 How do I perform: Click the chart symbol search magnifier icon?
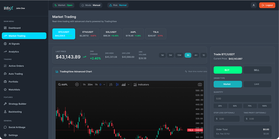[x=59, y=85]
